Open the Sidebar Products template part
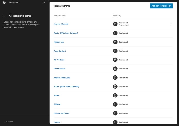The height and width of the screenshot is (126, 179). click(61, 113)
